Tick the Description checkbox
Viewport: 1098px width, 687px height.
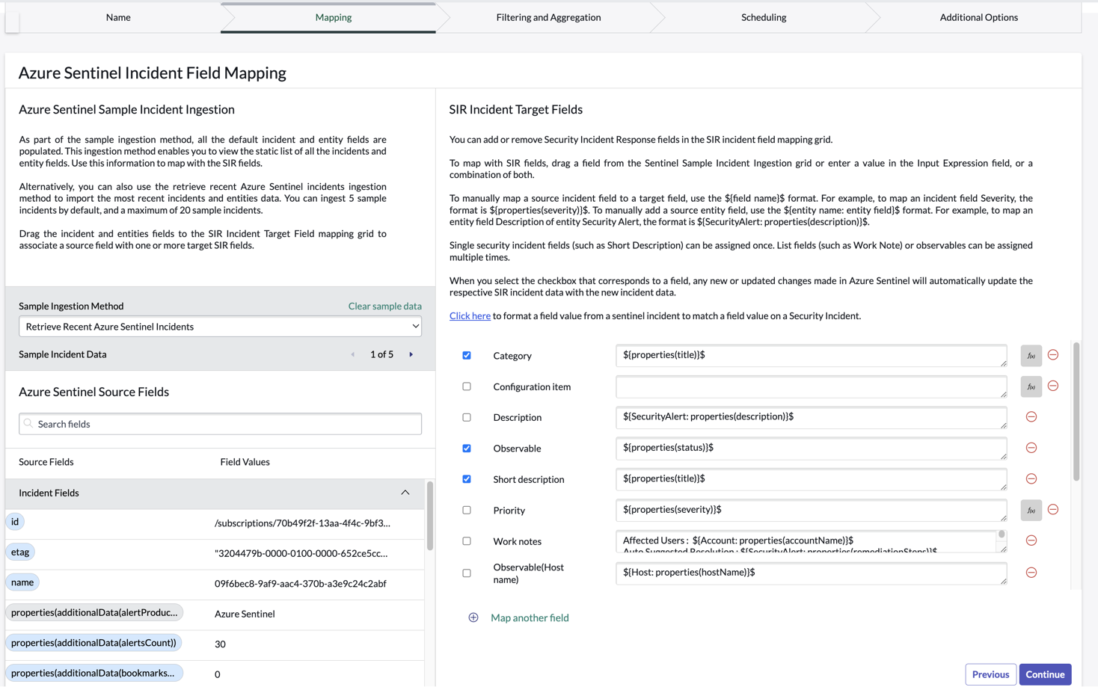[x=467, y=417]
